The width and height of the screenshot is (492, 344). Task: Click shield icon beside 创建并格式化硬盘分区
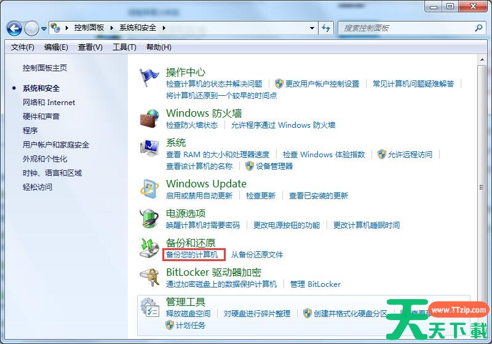point(307,313)
